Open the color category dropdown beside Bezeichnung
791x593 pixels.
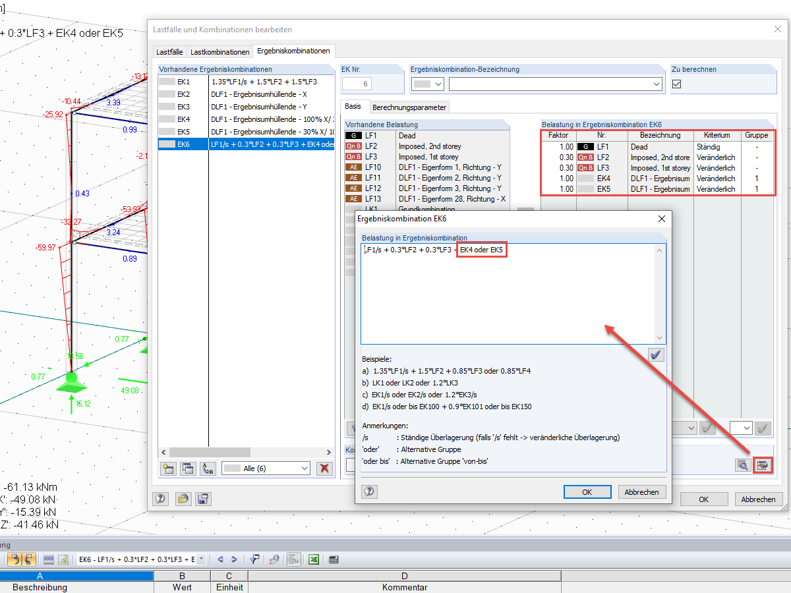click(x=428, y=84)
